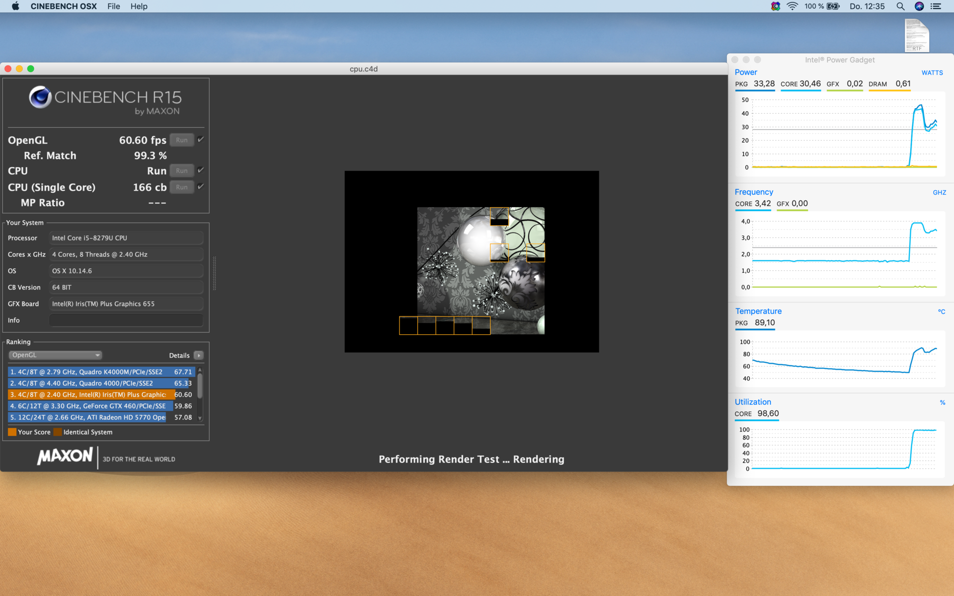Viewport: 954px width, 596px height.
Task: Open the RTF document on the desktop
Action: (x=917, y=35)
